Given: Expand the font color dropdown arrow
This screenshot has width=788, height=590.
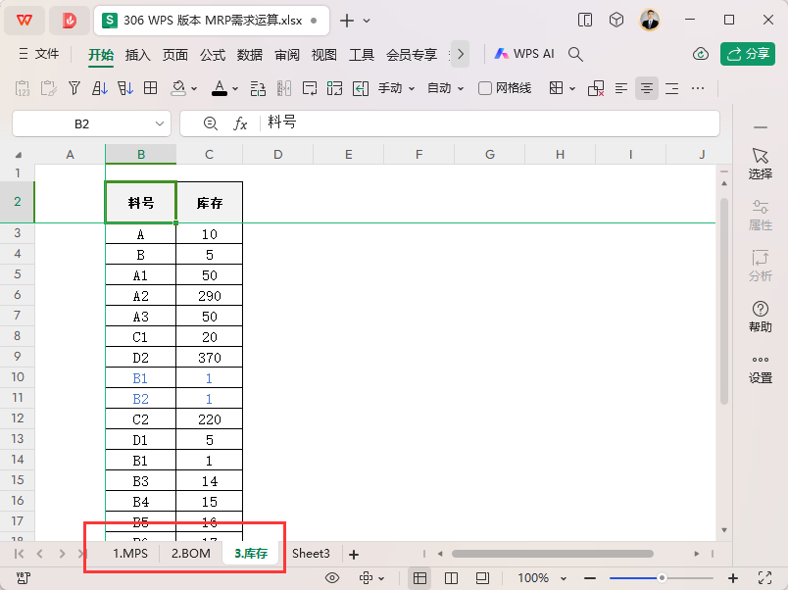Looking at the screenshot, I should [x=234, y=89].
